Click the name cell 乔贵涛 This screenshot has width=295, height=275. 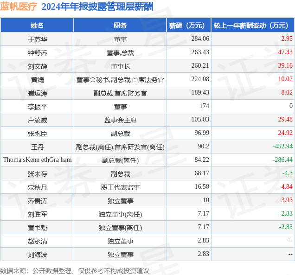[x=38, y=201]
